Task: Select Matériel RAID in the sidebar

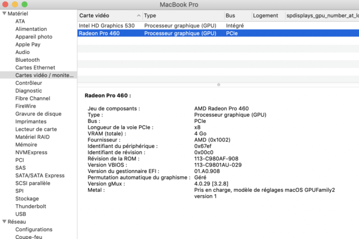Action: [x=33, y=137]
